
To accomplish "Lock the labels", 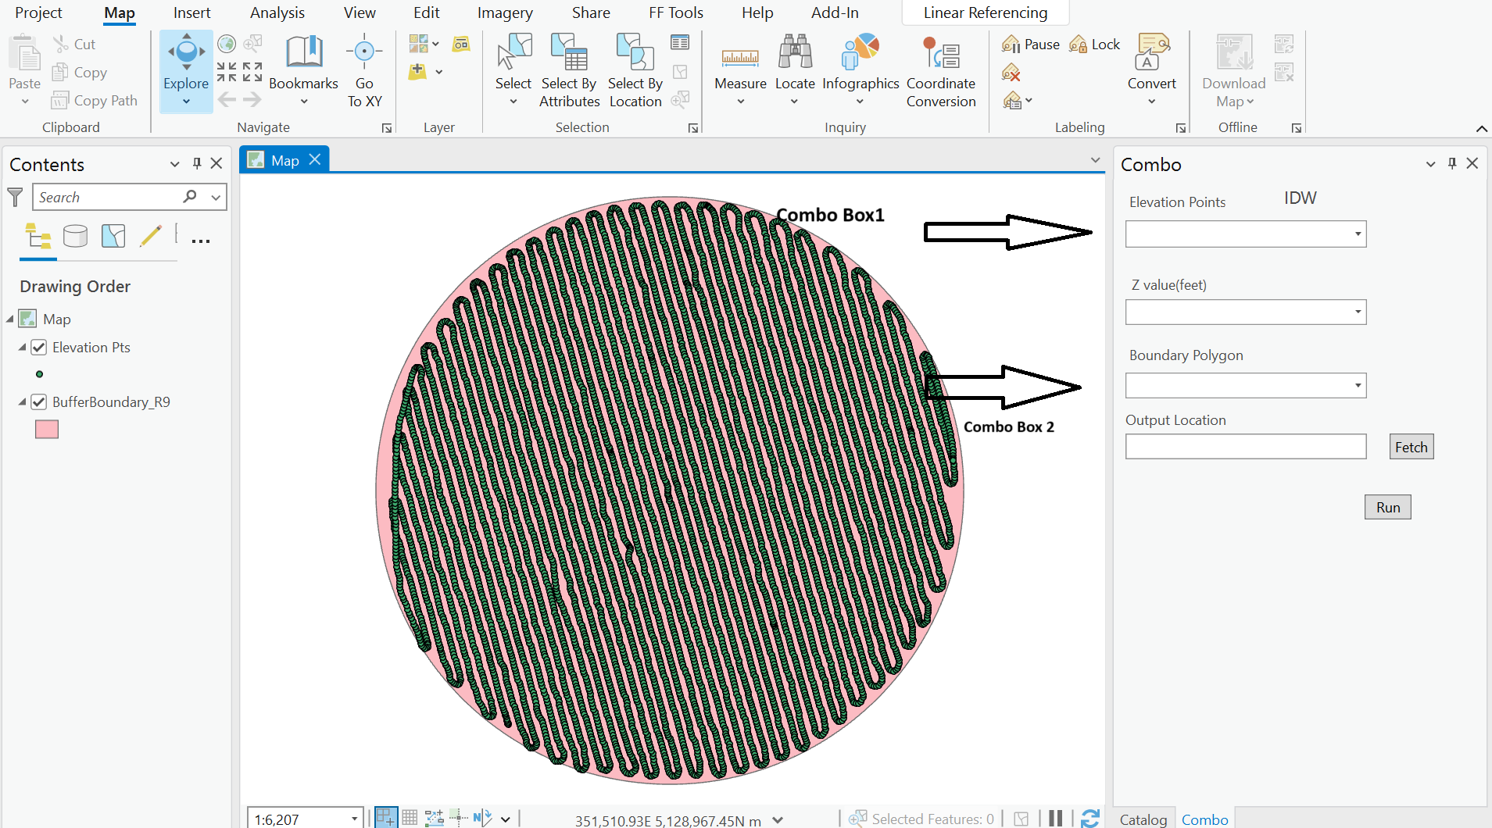I will pyautogui.click(x=1095, y=45).
